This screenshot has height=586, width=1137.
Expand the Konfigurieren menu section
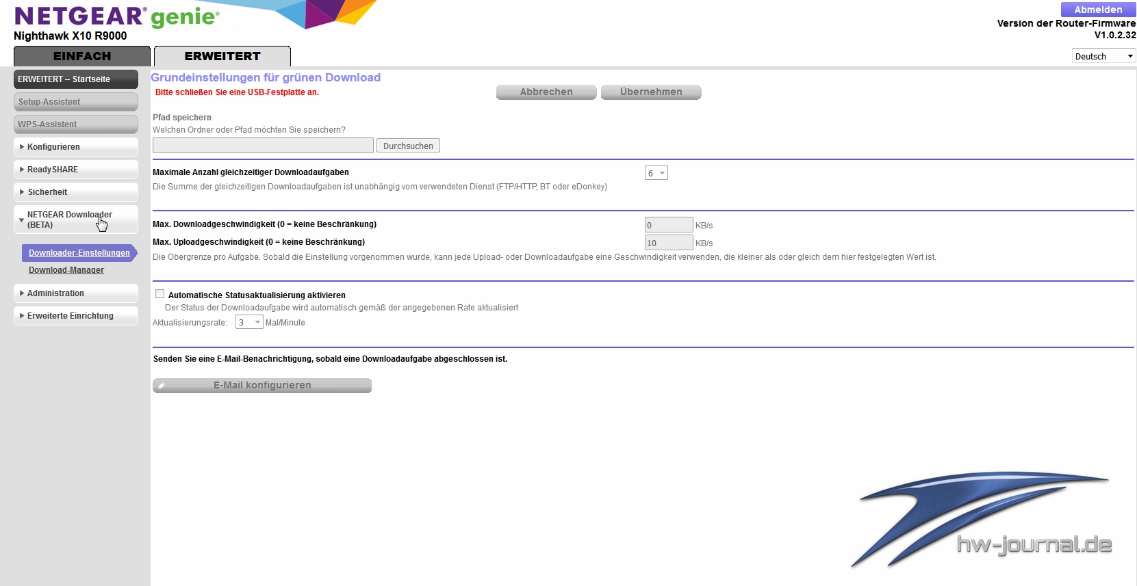point(75,147)
